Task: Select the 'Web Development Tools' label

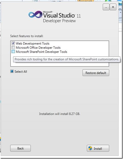Action: (33, 44)
